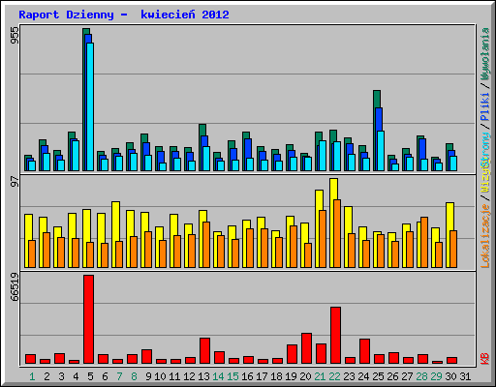Click the cyan bar for day 22
This screenshot has width=496, height=387.
[337, 156]
